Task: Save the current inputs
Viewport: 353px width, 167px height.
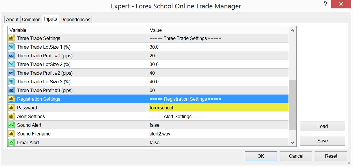Action: 322,141
